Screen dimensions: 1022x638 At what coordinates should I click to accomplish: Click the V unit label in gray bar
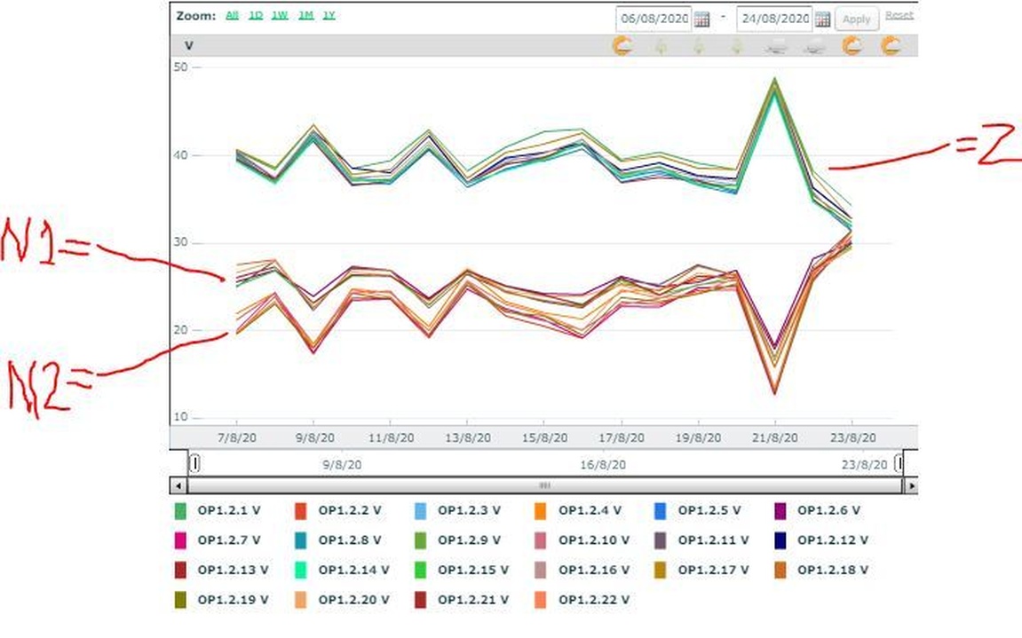tap(189, 45)
